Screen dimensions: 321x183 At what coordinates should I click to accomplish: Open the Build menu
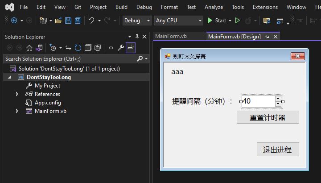tap(121, 7)
